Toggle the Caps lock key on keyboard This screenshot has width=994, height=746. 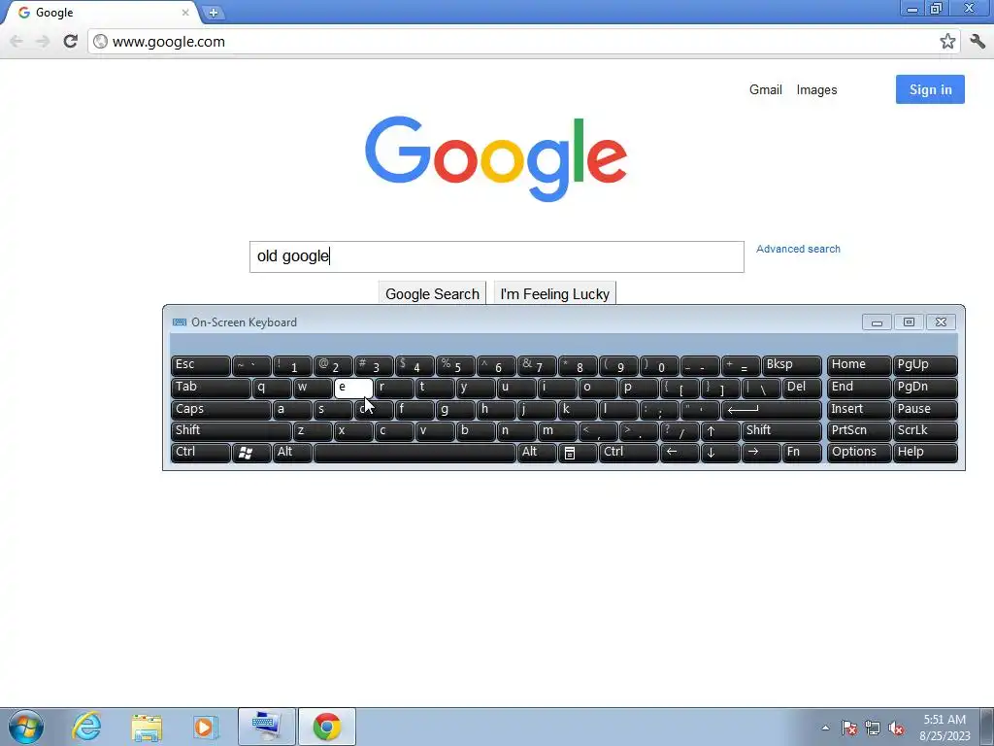[x=220, y=410]
